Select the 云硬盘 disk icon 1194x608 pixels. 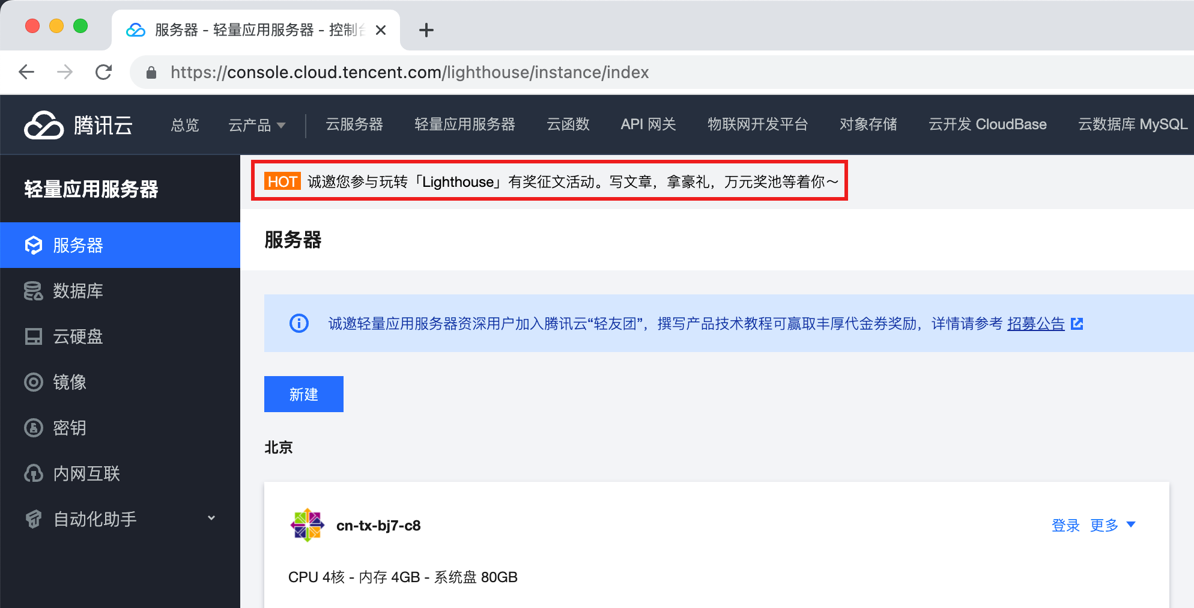coord(34,336)
